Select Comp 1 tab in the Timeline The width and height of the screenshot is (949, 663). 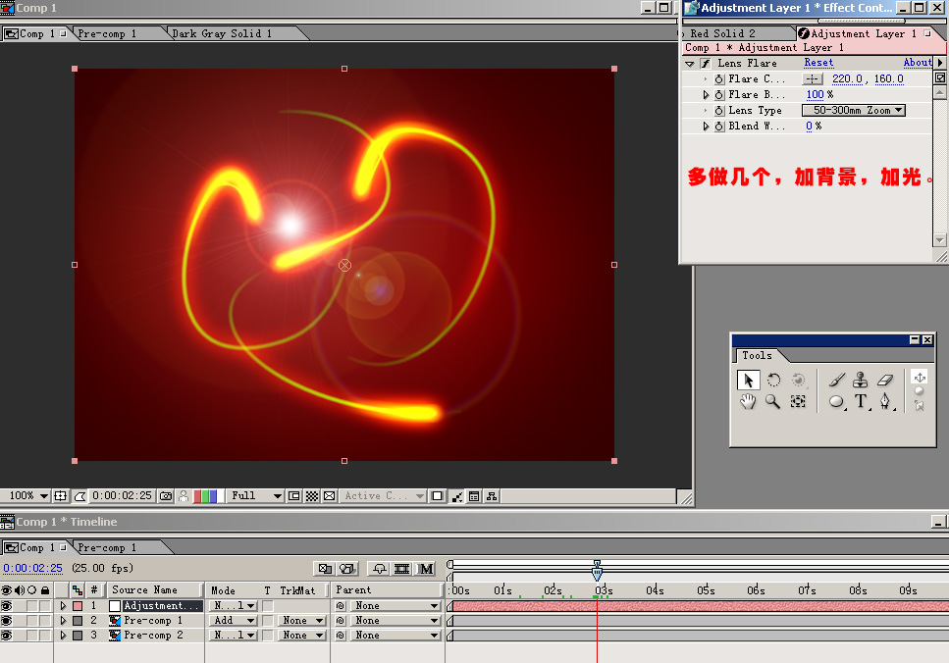pyautogui.click(x=36, y=547)
